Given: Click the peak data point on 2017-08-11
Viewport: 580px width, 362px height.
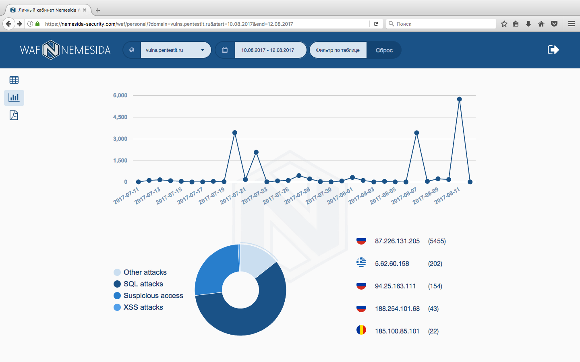Looking at the screenshot, I should pos(459,99).
